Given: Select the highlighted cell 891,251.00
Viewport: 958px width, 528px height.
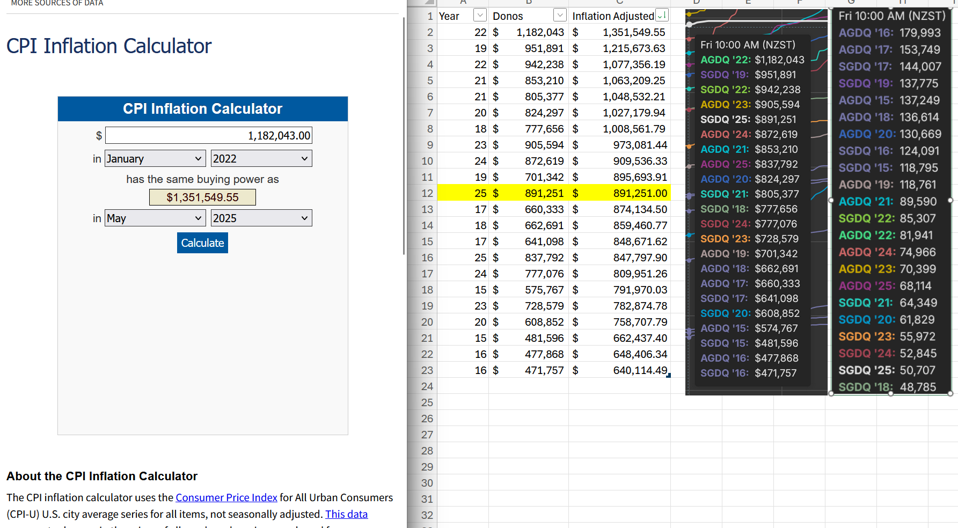Looking at the screenshot, I should click(x=619, y=193).
